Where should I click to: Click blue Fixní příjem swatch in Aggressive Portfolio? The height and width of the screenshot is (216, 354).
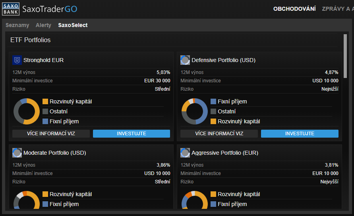pos(213,204)
